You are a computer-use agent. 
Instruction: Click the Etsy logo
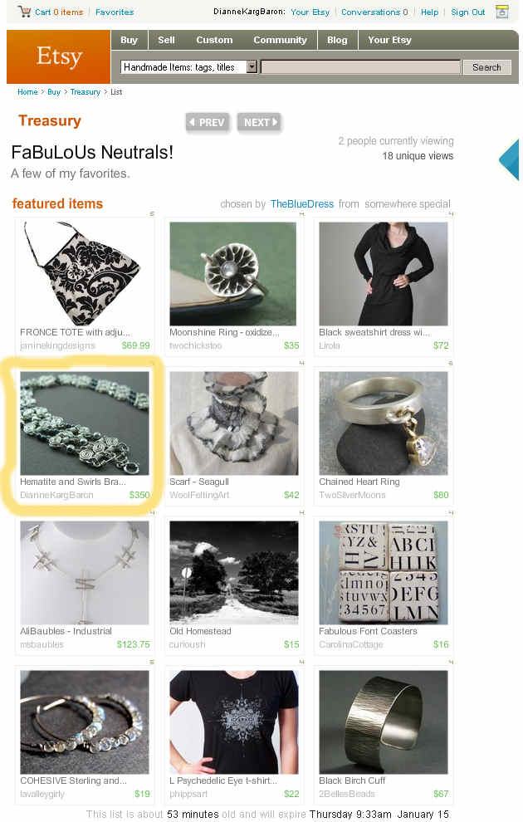[59, 56]
